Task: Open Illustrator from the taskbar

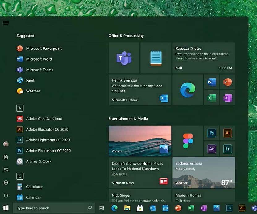Action: click(x=242, y=208)
